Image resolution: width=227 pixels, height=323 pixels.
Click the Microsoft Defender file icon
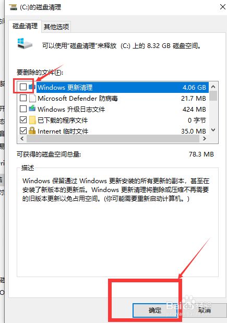[32, 98]
